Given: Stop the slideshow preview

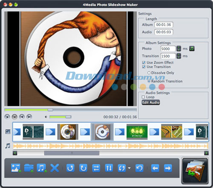Looking at the screenshot, I should click(x=14, y=117).
